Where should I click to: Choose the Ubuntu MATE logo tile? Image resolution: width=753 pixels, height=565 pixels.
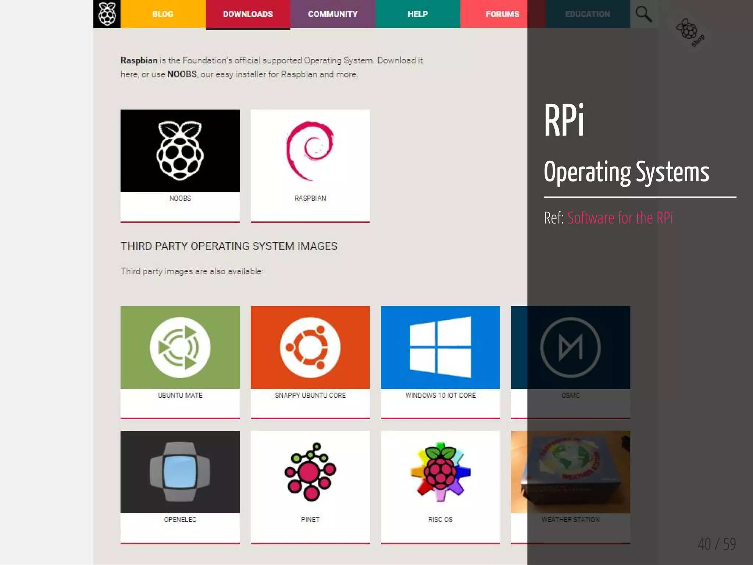(180, 347)
